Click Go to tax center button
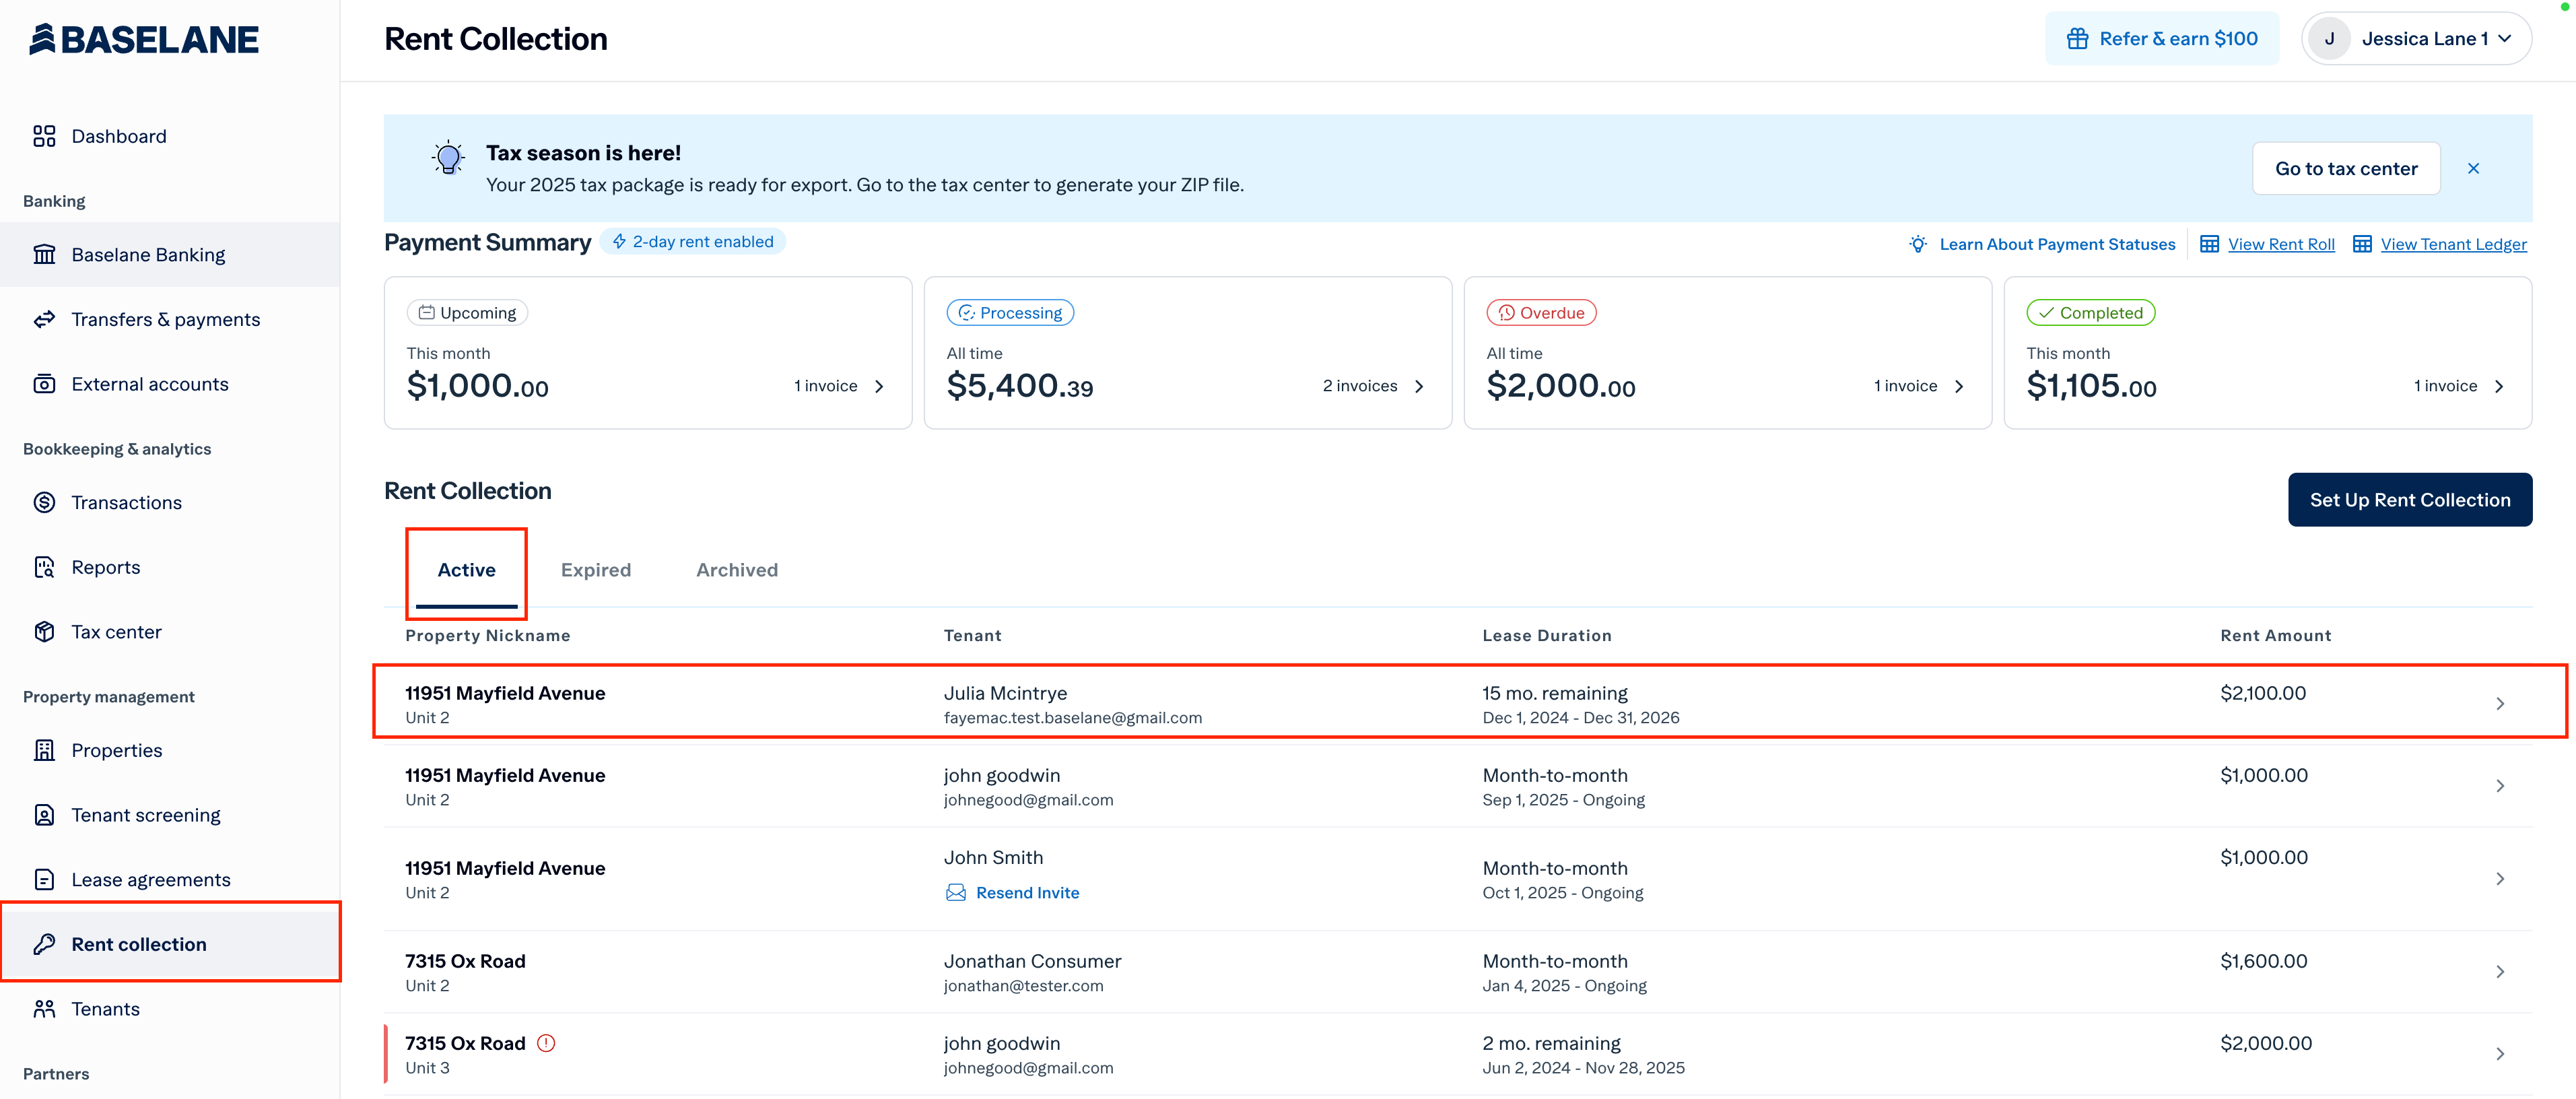The width and height of the screenshot is (2576, 1099). pos(2346,169)
